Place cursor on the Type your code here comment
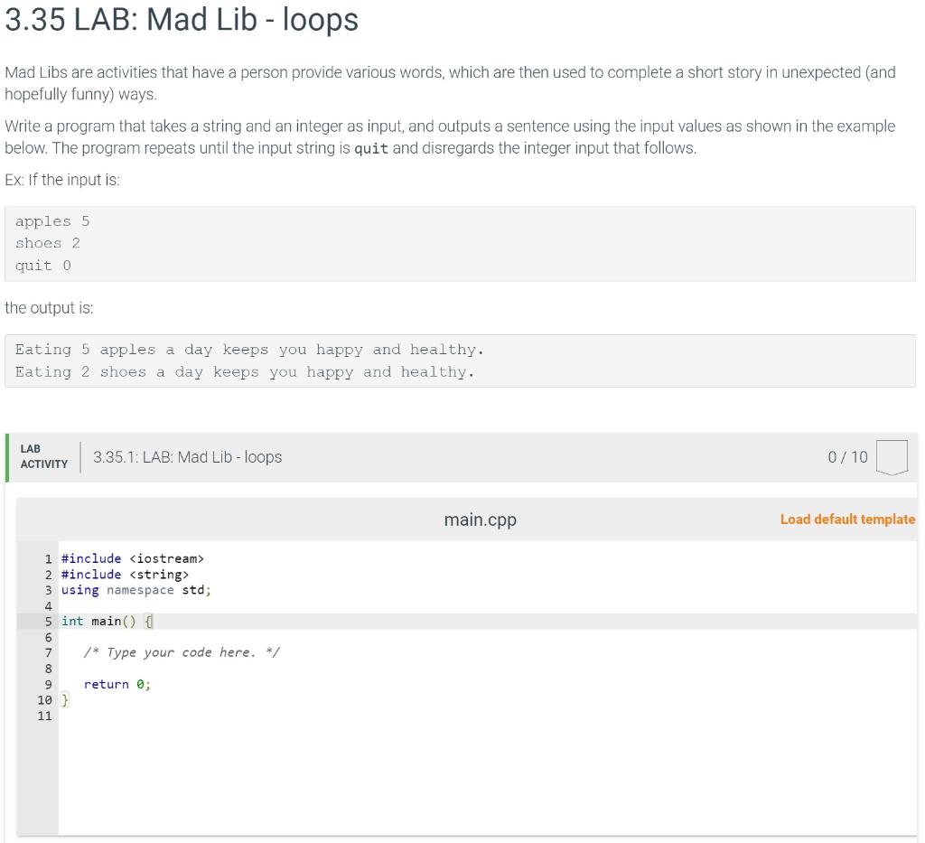Viewport: 925px width, 843px height. click(181, 651)
